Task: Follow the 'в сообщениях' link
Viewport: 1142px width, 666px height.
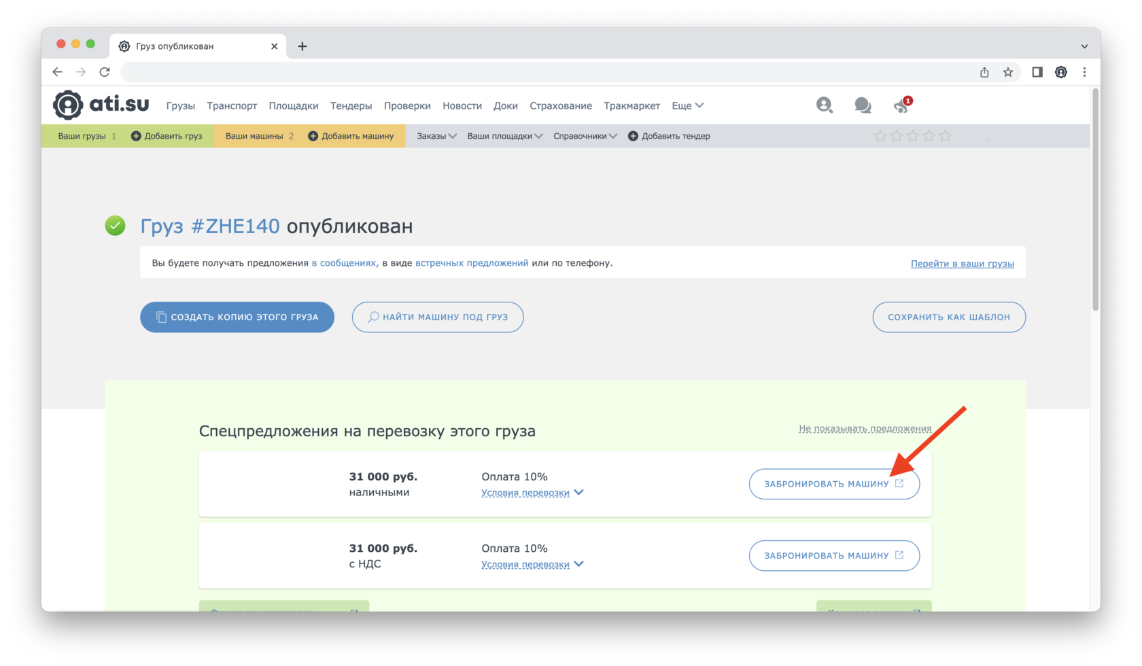Action: 345,263
